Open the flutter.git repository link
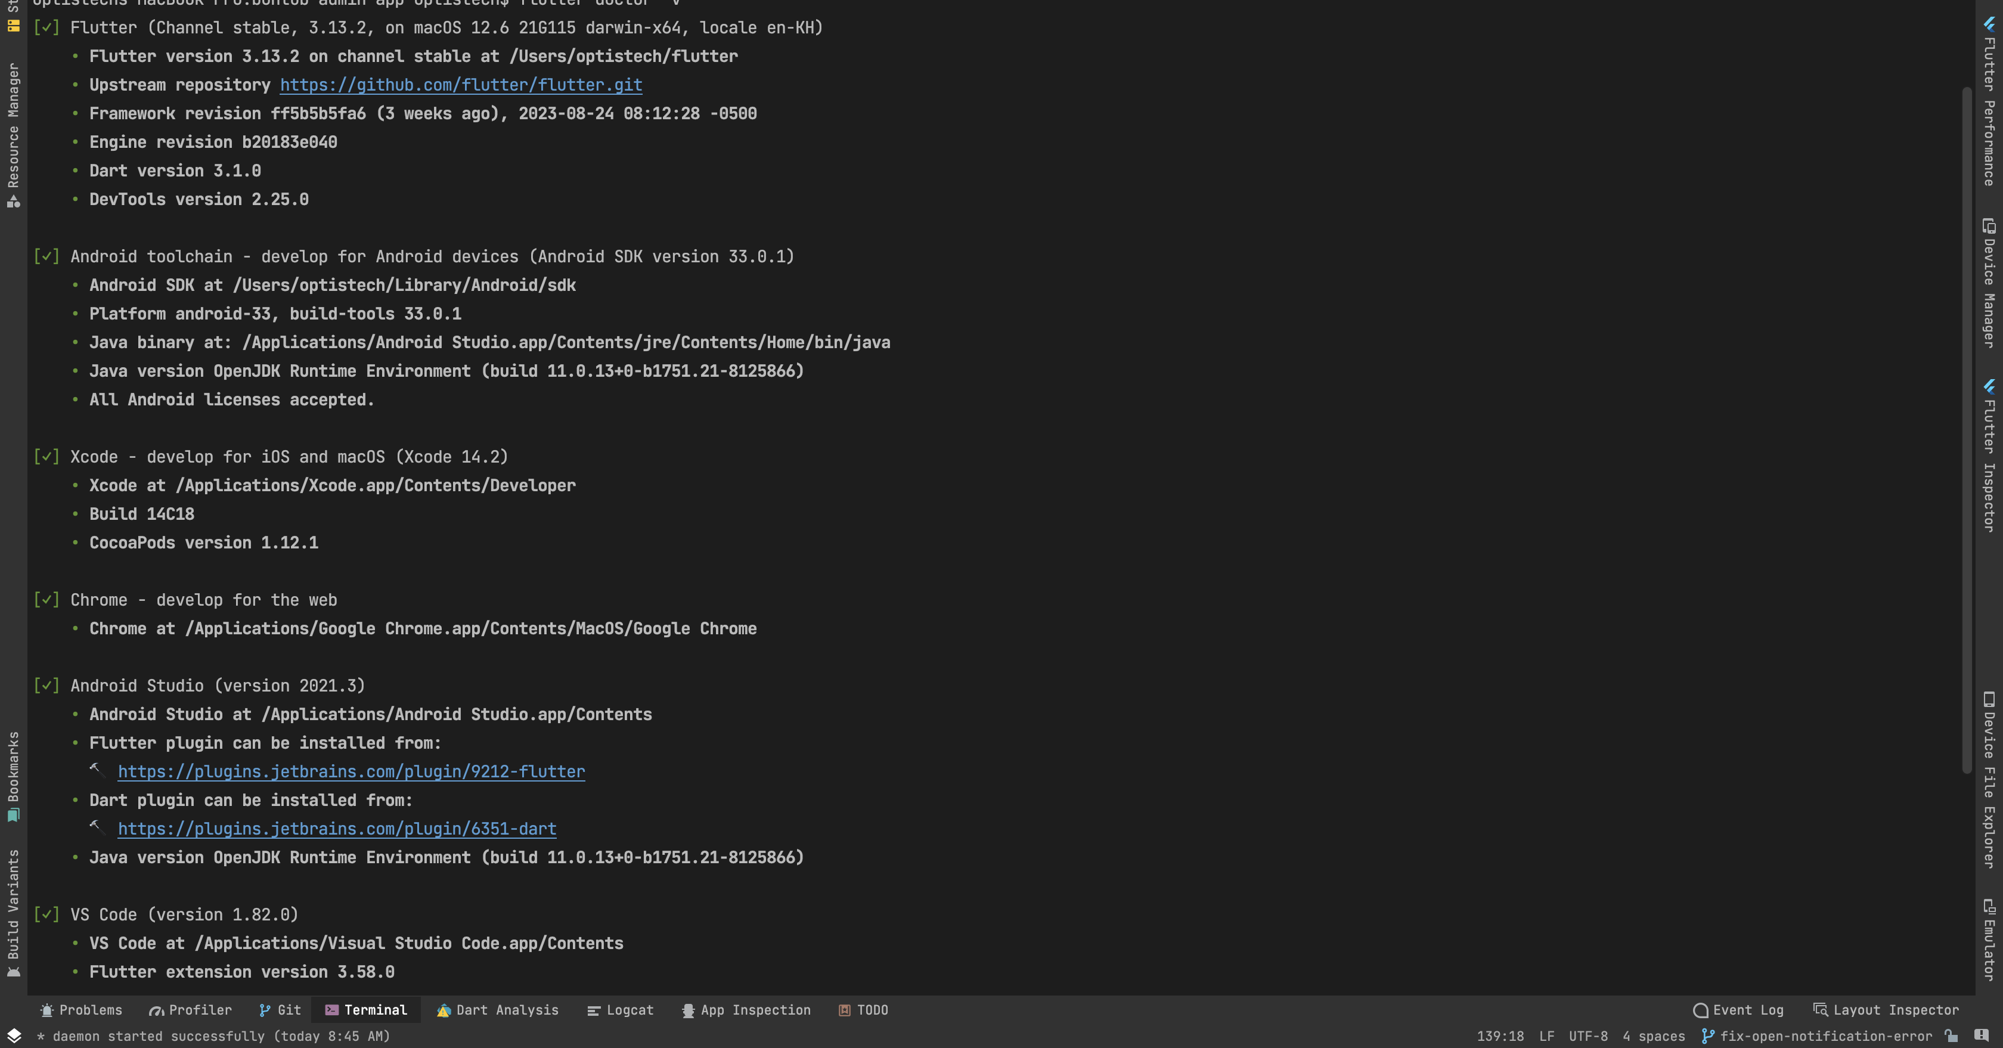 point(460,85)
